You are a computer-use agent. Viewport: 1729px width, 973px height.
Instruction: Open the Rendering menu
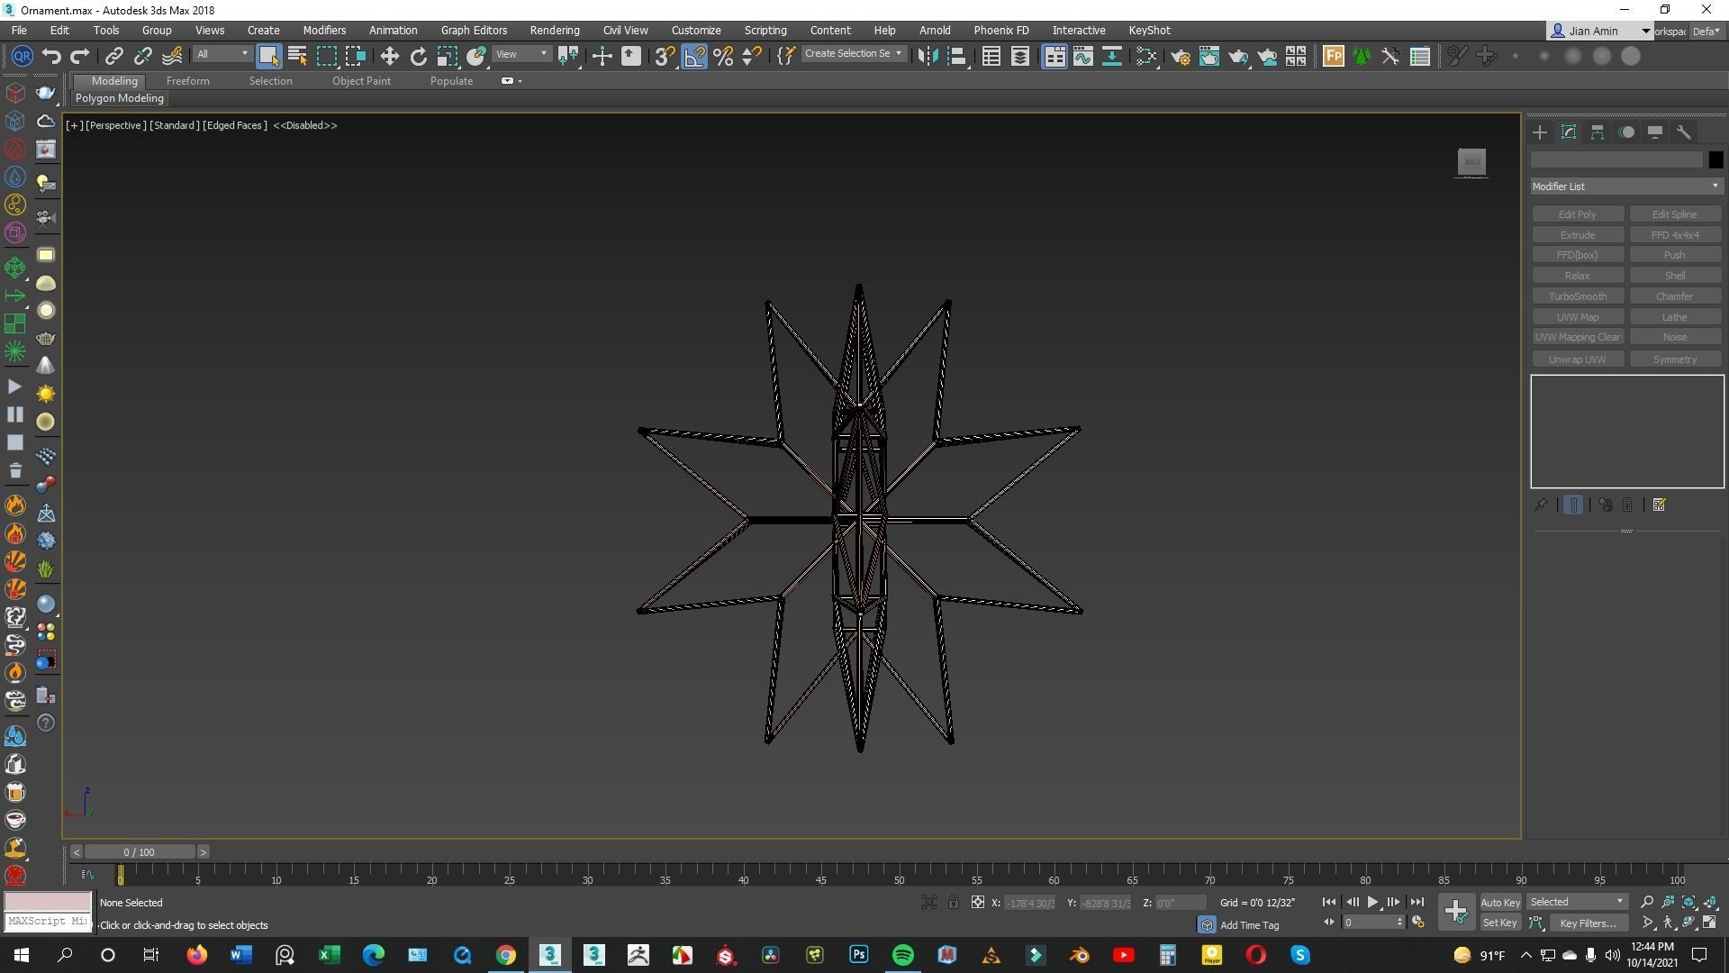(x=554, y=30)
